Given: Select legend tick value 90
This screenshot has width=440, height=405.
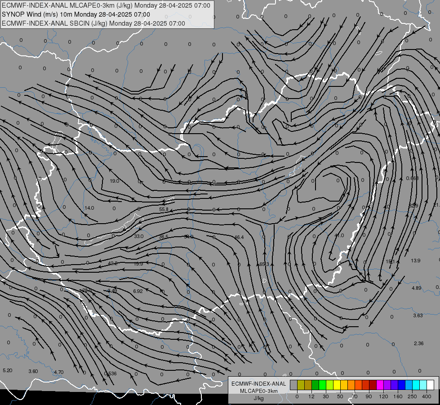Looking at the screenshot, I should 369,396.
